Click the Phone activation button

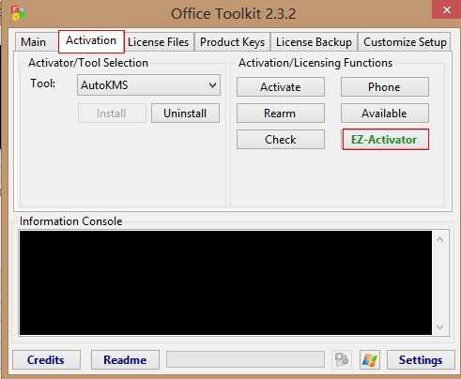385,87
